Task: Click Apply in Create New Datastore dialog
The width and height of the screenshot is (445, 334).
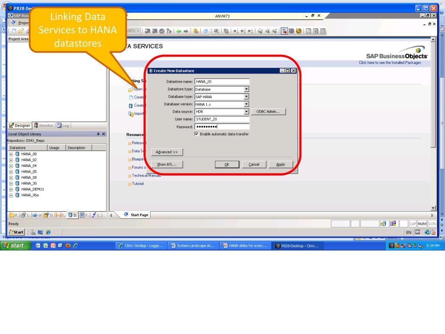Action: (x=281, y=164)
